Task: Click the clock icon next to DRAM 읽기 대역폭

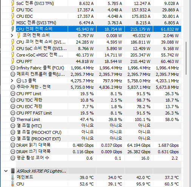Action: click(13, 145)
